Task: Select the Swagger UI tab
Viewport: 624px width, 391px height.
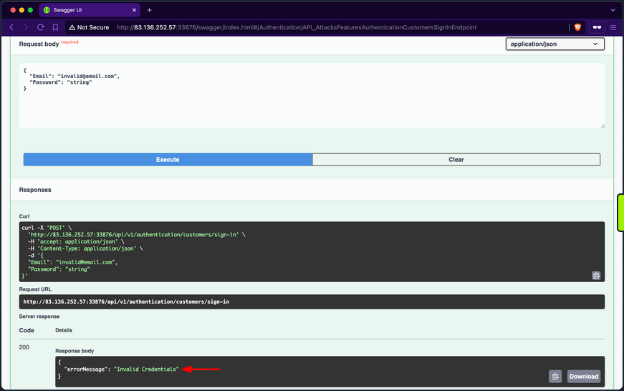Action: coord(86,10)
